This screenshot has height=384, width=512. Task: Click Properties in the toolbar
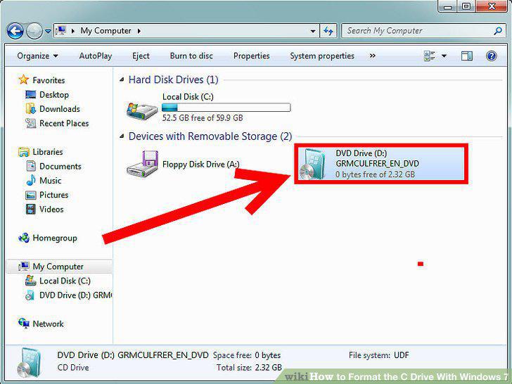[252, 56]
